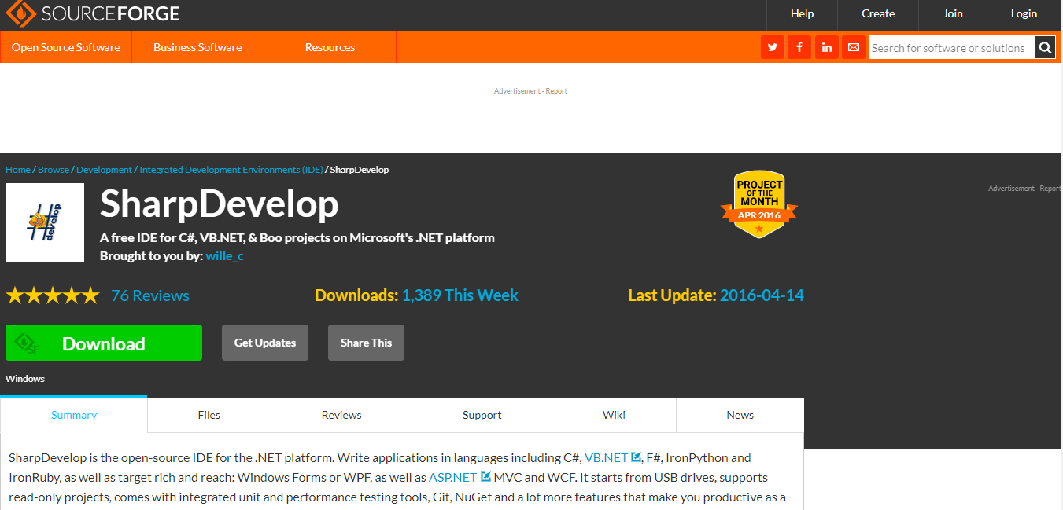Open the SourceForge Facebook page
1063x510 pixels.
[x=799, y=47]
